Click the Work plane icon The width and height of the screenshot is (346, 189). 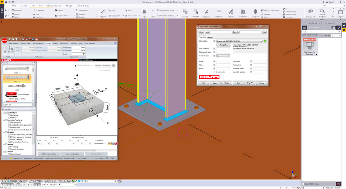click(243, 12)
